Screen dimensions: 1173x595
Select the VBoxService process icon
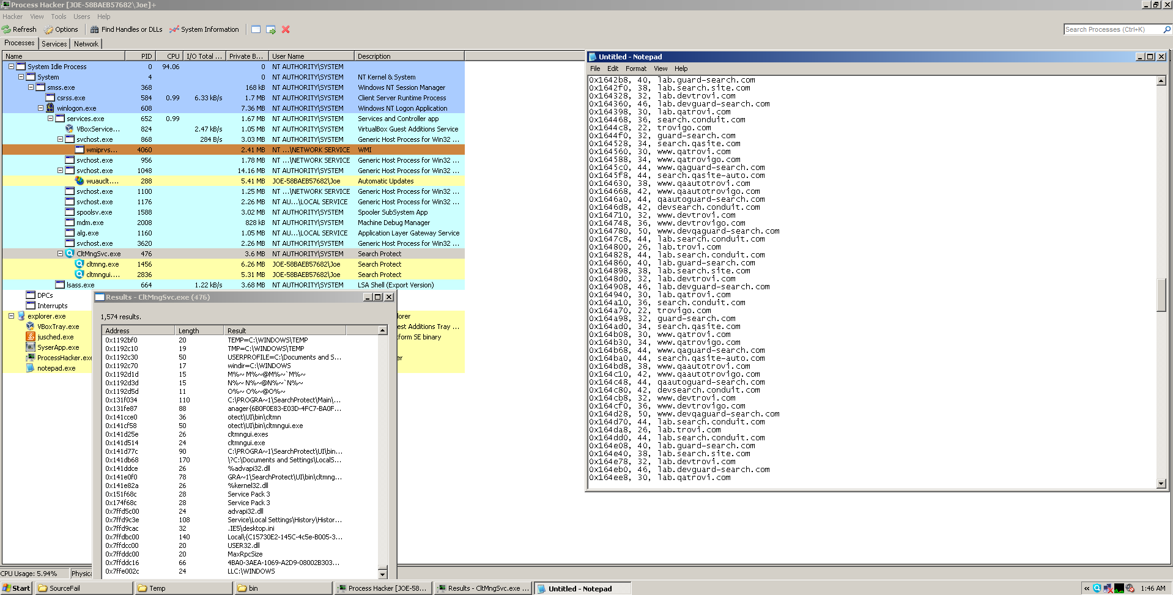point(70,129)
